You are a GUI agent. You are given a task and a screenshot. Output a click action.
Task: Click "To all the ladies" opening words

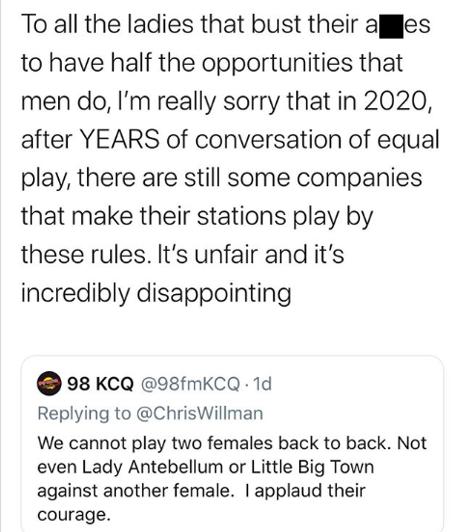(x=95, y=25)
